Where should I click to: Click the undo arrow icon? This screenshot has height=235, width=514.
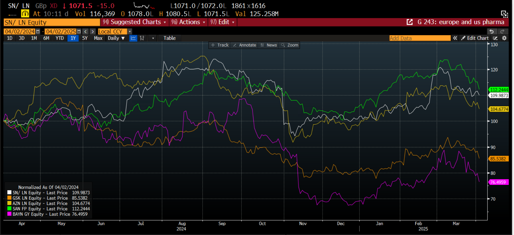point(491,32)
